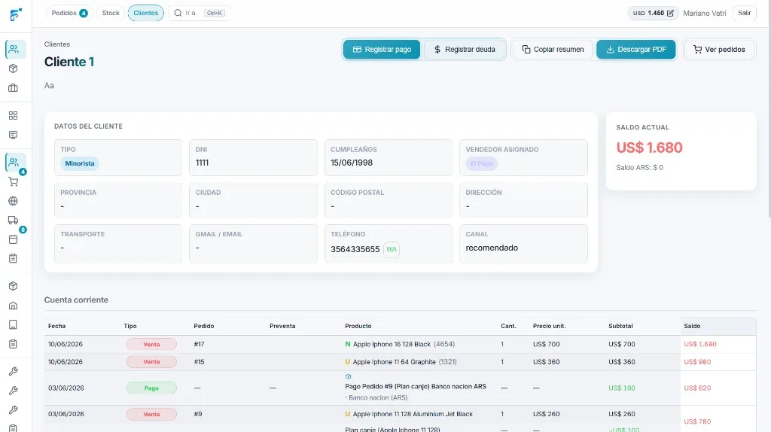Open the highlighted users icon above the briefcase

[x=15, y=49]
